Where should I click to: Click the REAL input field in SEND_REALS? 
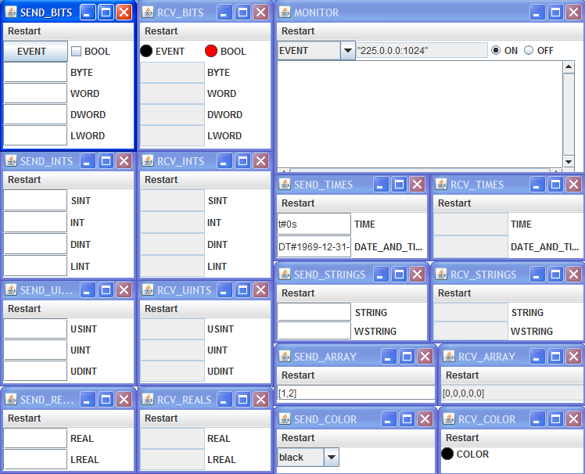pos(35,438)
